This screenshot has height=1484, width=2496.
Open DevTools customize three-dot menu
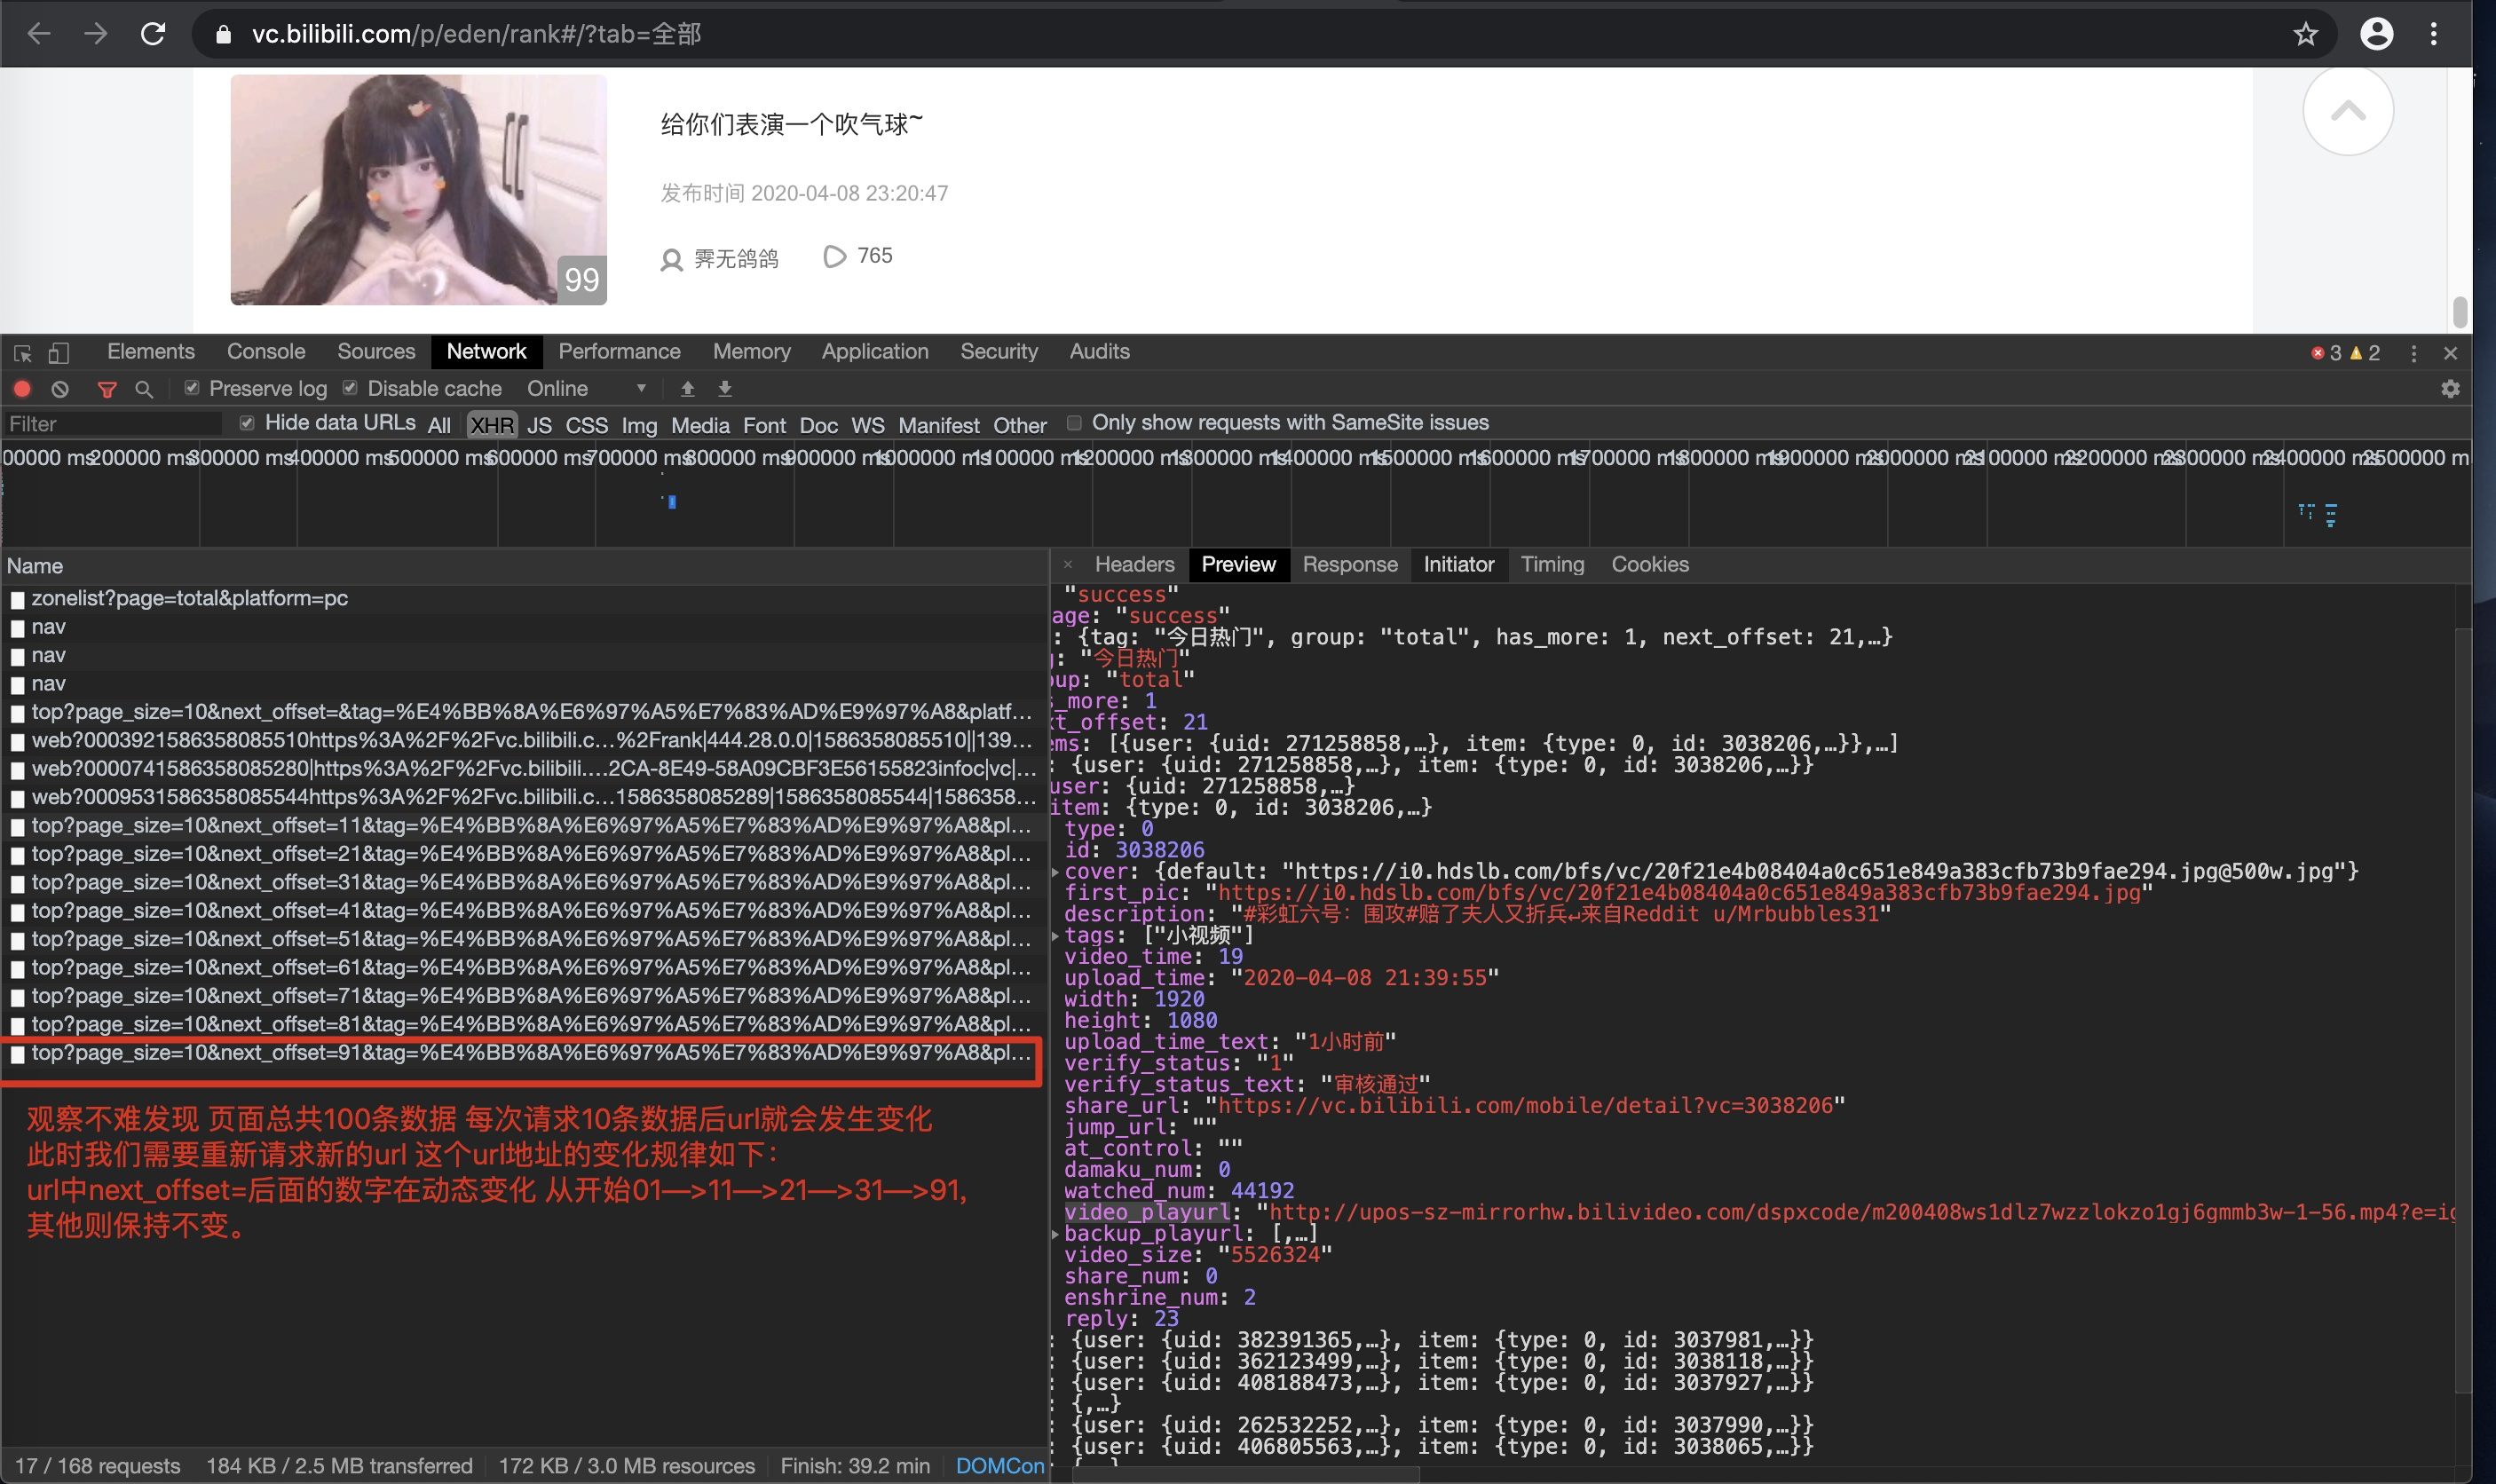tap(2414, 353)
